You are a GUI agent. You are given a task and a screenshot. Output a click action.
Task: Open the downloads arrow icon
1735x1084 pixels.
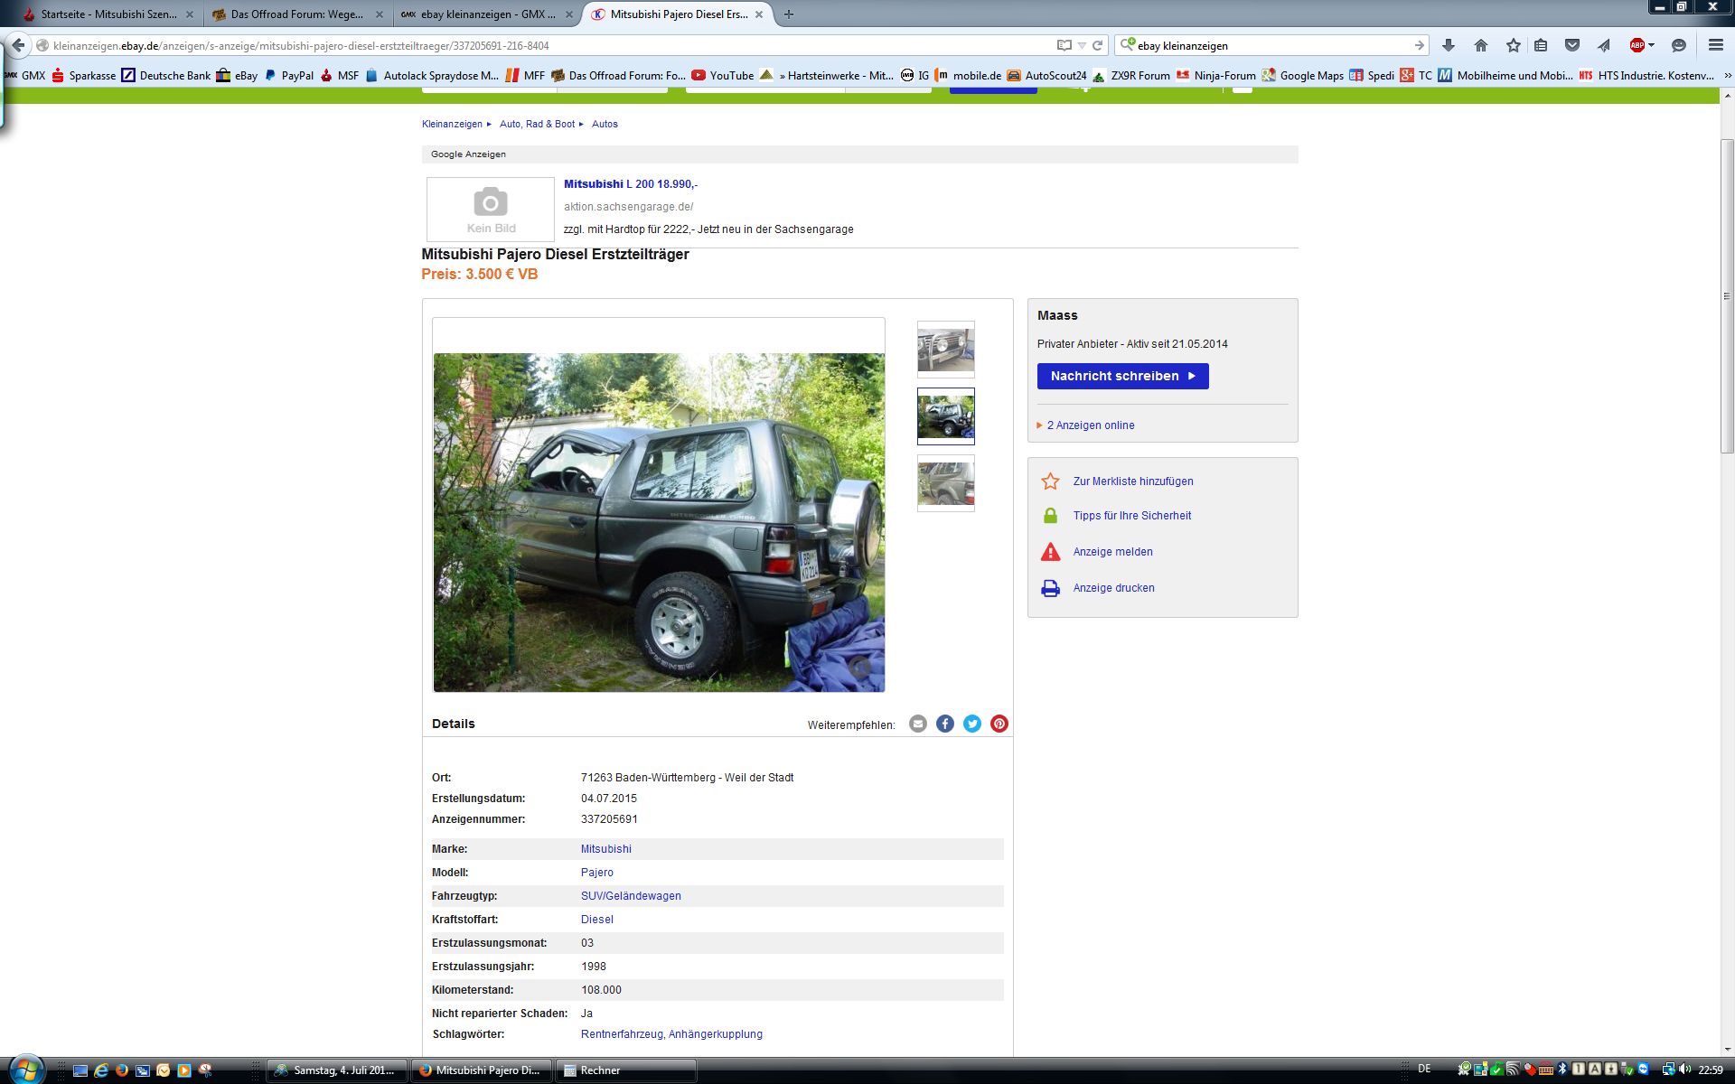point(1448,45)
